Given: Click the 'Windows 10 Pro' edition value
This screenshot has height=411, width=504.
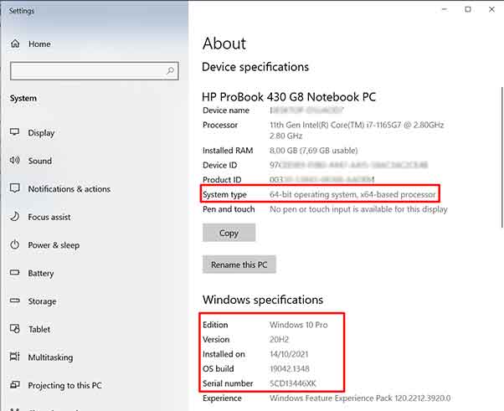Looking at the screenshot, I should coord(299,325).
